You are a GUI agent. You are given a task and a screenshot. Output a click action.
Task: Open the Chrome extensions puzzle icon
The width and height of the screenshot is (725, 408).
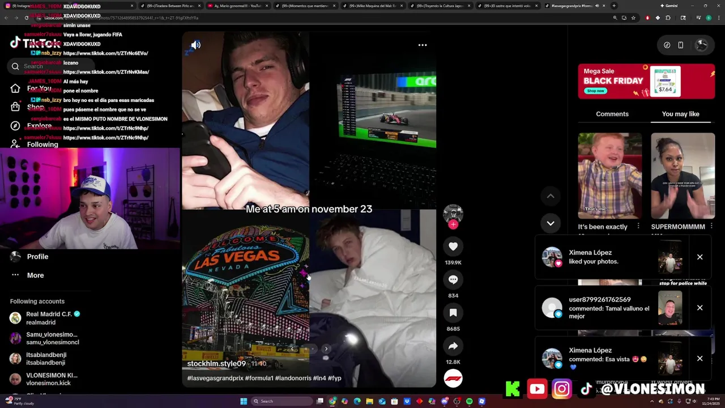668,18
